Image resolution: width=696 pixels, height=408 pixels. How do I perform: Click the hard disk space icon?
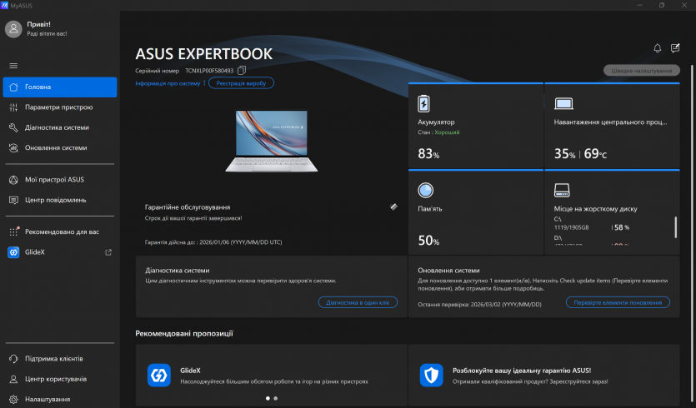click(563, 190)
